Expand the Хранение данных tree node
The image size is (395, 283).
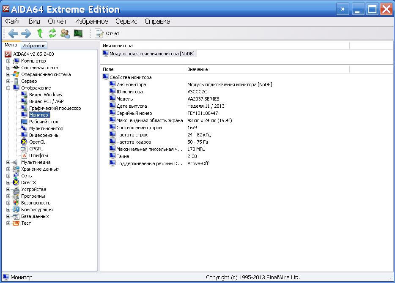click(8, 169)
